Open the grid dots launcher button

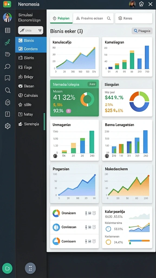(x=30, y=268)
